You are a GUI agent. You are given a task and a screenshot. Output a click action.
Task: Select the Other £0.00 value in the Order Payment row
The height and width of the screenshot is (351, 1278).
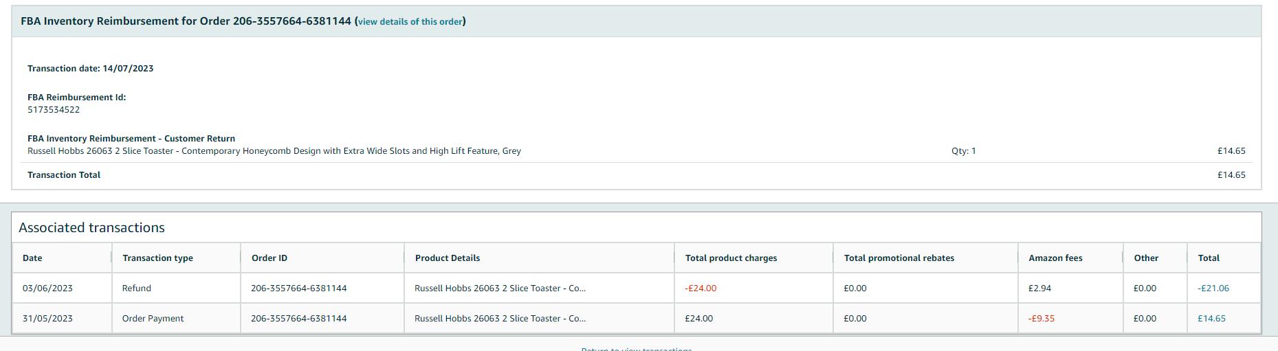[x=1145, y=319]
